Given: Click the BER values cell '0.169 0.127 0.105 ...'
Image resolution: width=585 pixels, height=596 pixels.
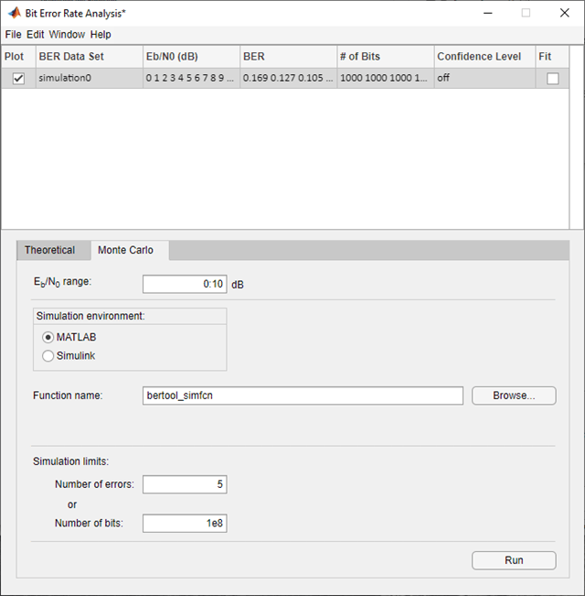Looking at the screenshot, I should 288,79.
